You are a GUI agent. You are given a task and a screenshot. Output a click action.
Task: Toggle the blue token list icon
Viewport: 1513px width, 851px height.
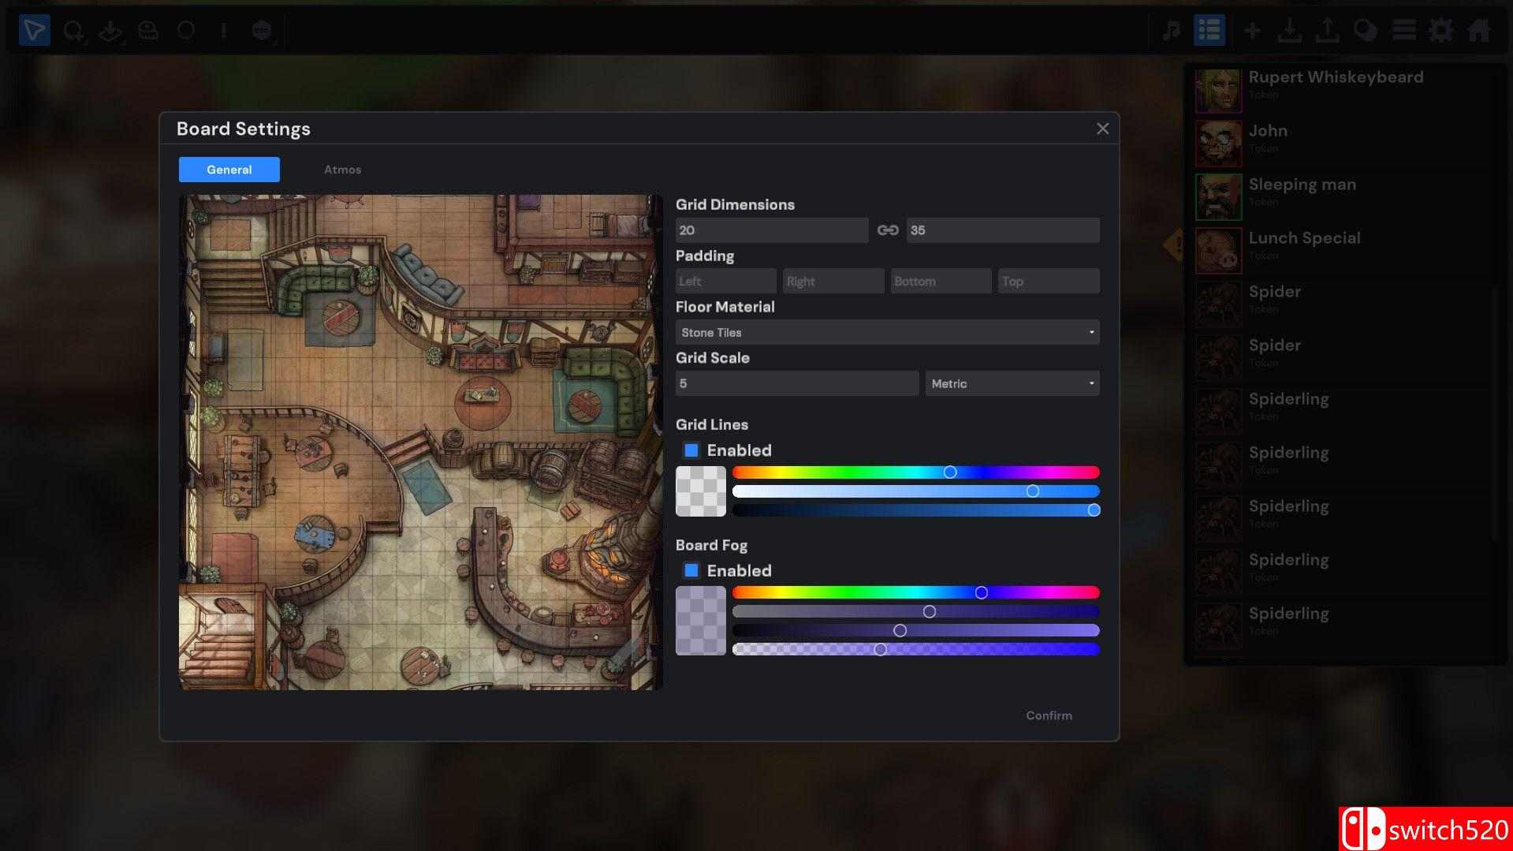coord(1209,31)
